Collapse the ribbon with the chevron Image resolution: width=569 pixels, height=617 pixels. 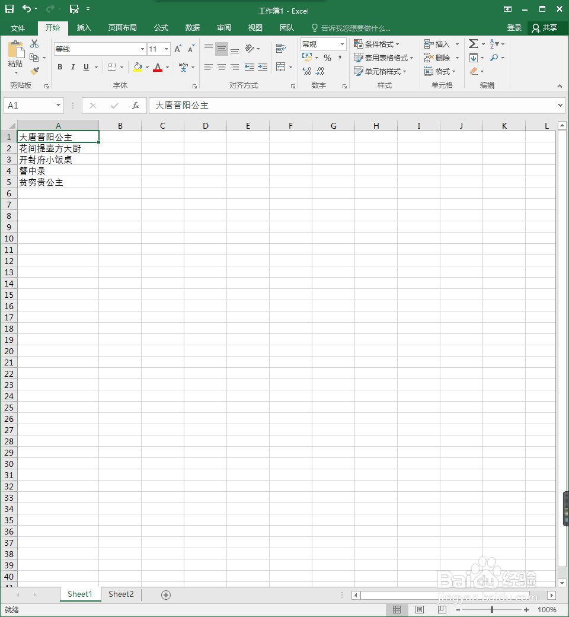pyautogui.click(x=560, y=86)
